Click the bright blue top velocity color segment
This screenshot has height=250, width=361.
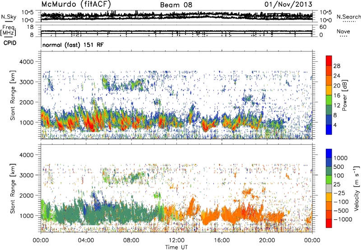[x=329, y=153]
